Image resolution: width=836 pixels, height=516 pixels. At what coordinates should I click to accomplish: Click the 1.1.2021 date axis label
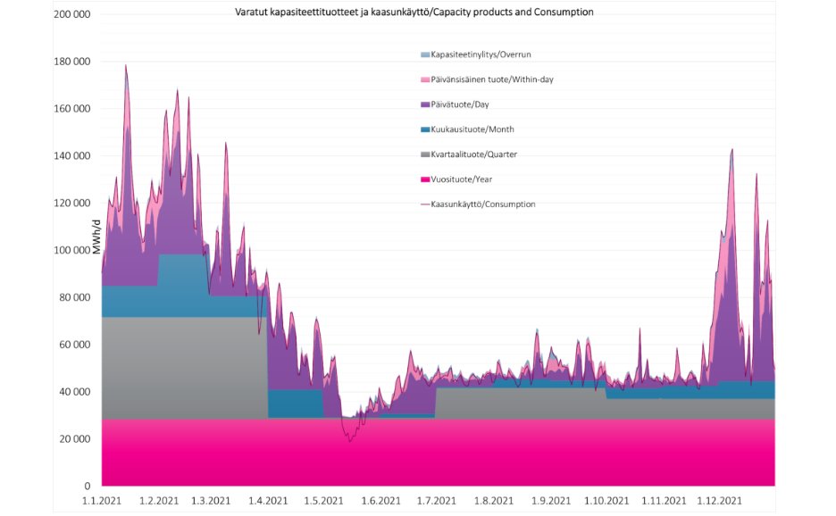[102, 500]
